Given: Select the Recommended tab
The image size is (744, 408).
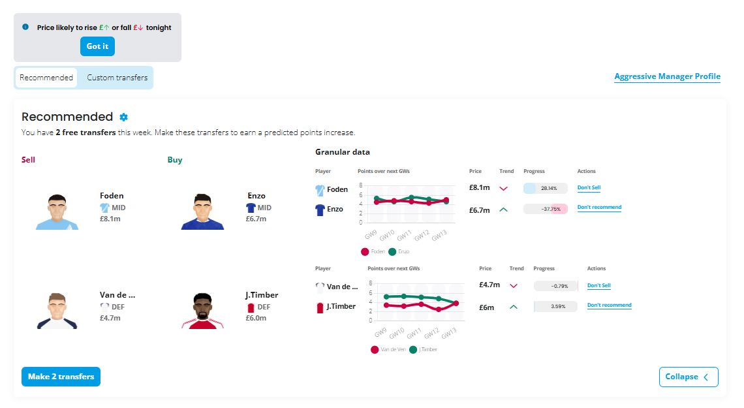Looking at the screenshot, I should point(46,78).
